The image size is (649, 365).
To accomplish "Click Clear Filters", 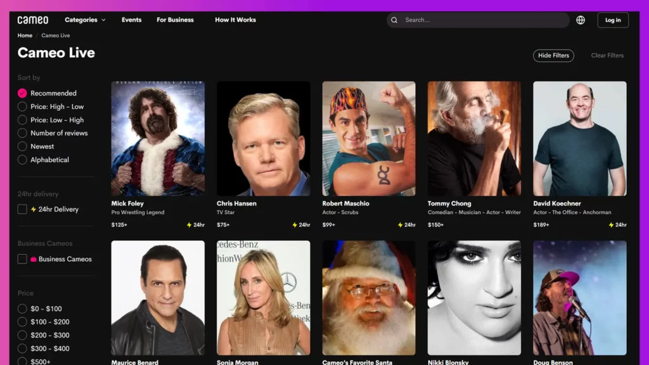I will point(607,56).
